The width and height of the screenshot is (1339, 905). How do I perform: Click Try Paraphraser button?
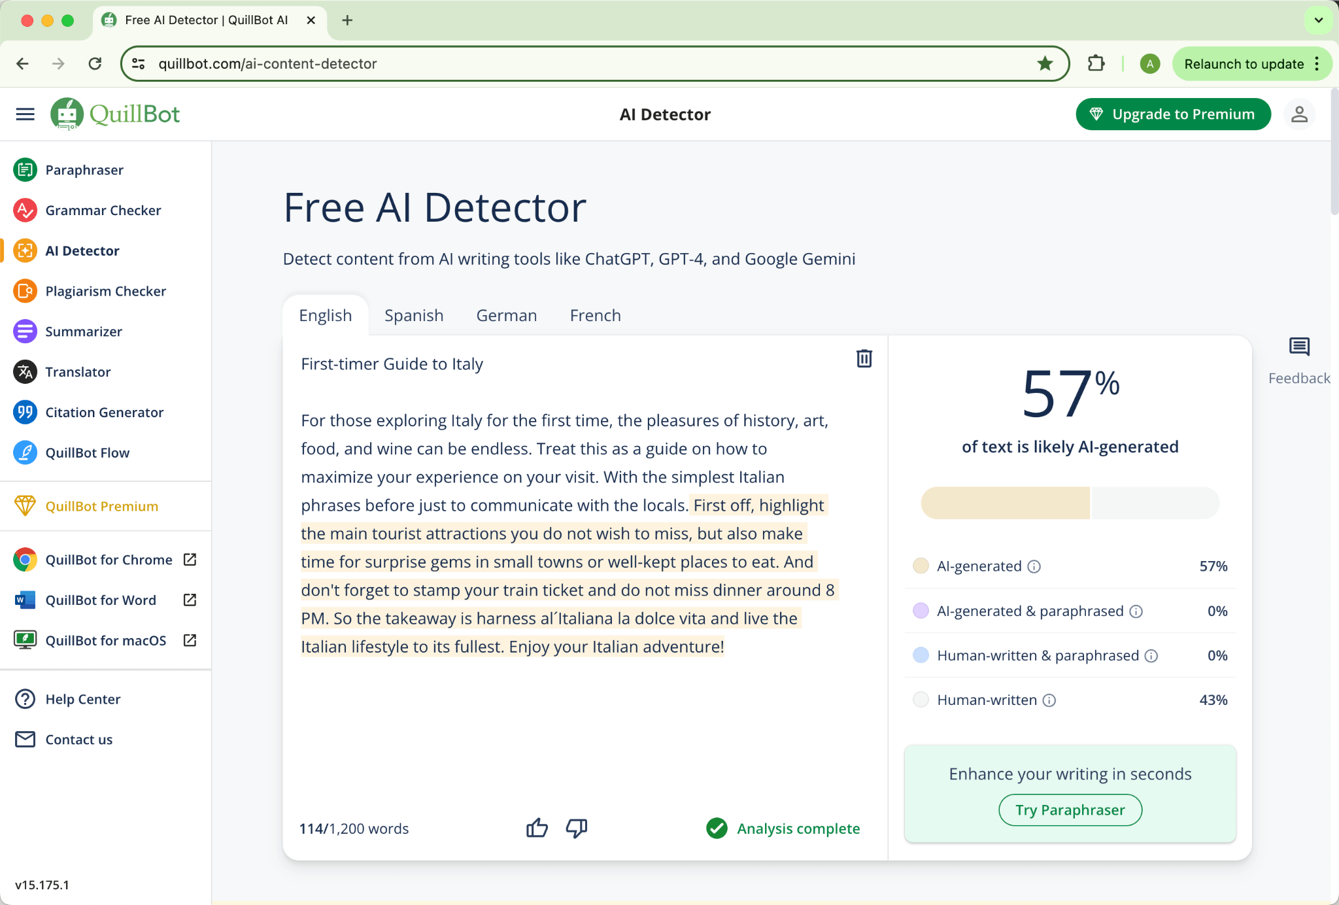[1070, 810]
